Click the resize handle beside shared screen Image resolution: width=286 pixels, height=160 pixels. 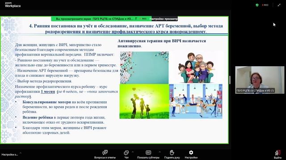(x=230, y=80)
